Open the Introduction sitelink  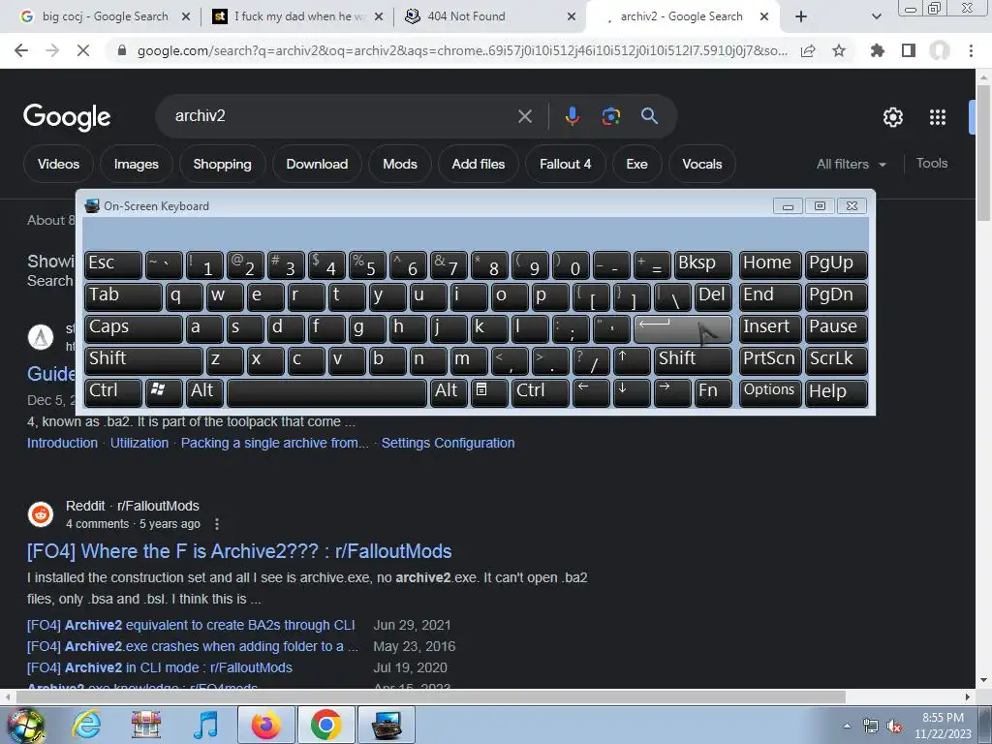pos(62,443)
